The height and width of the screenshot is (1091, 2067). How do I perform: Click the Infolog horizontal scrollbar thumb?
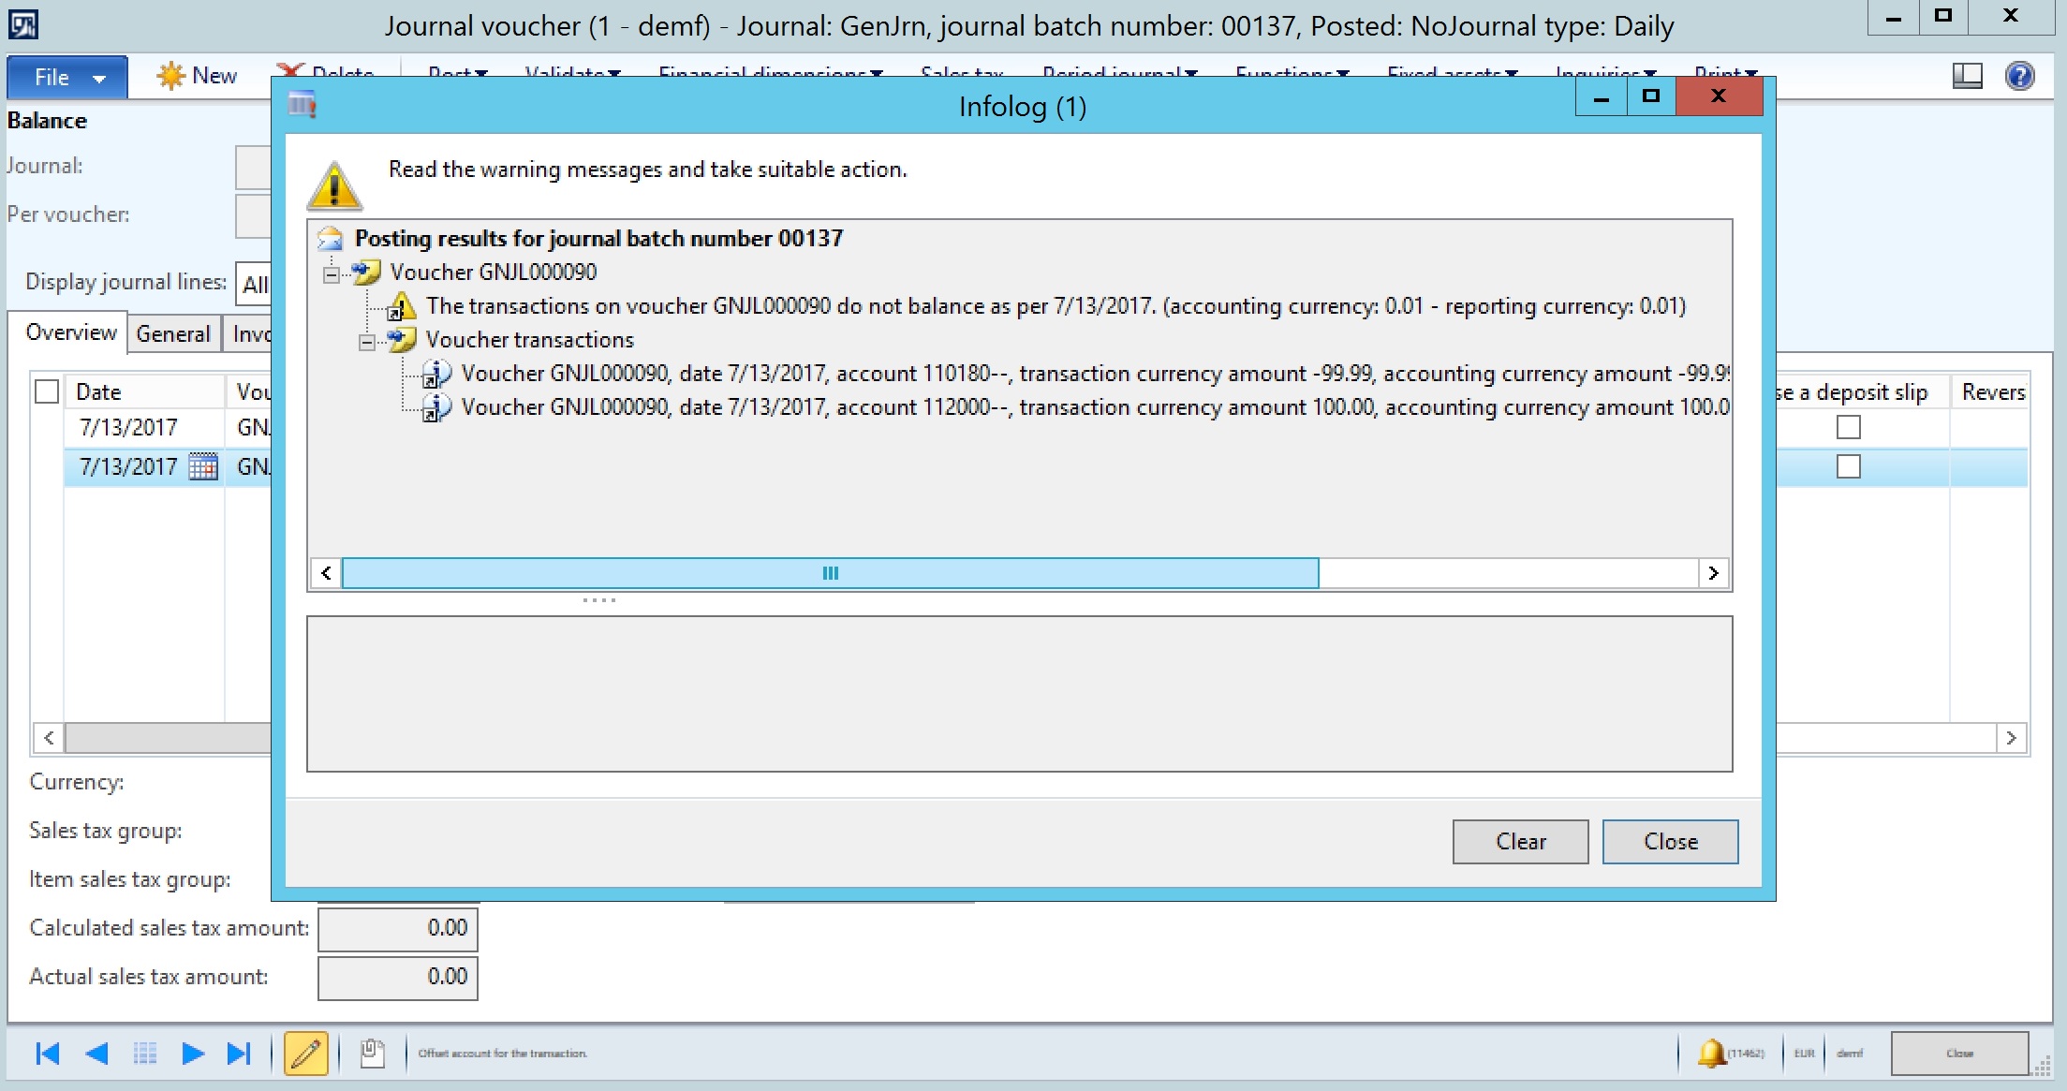(x=830, y=573)
